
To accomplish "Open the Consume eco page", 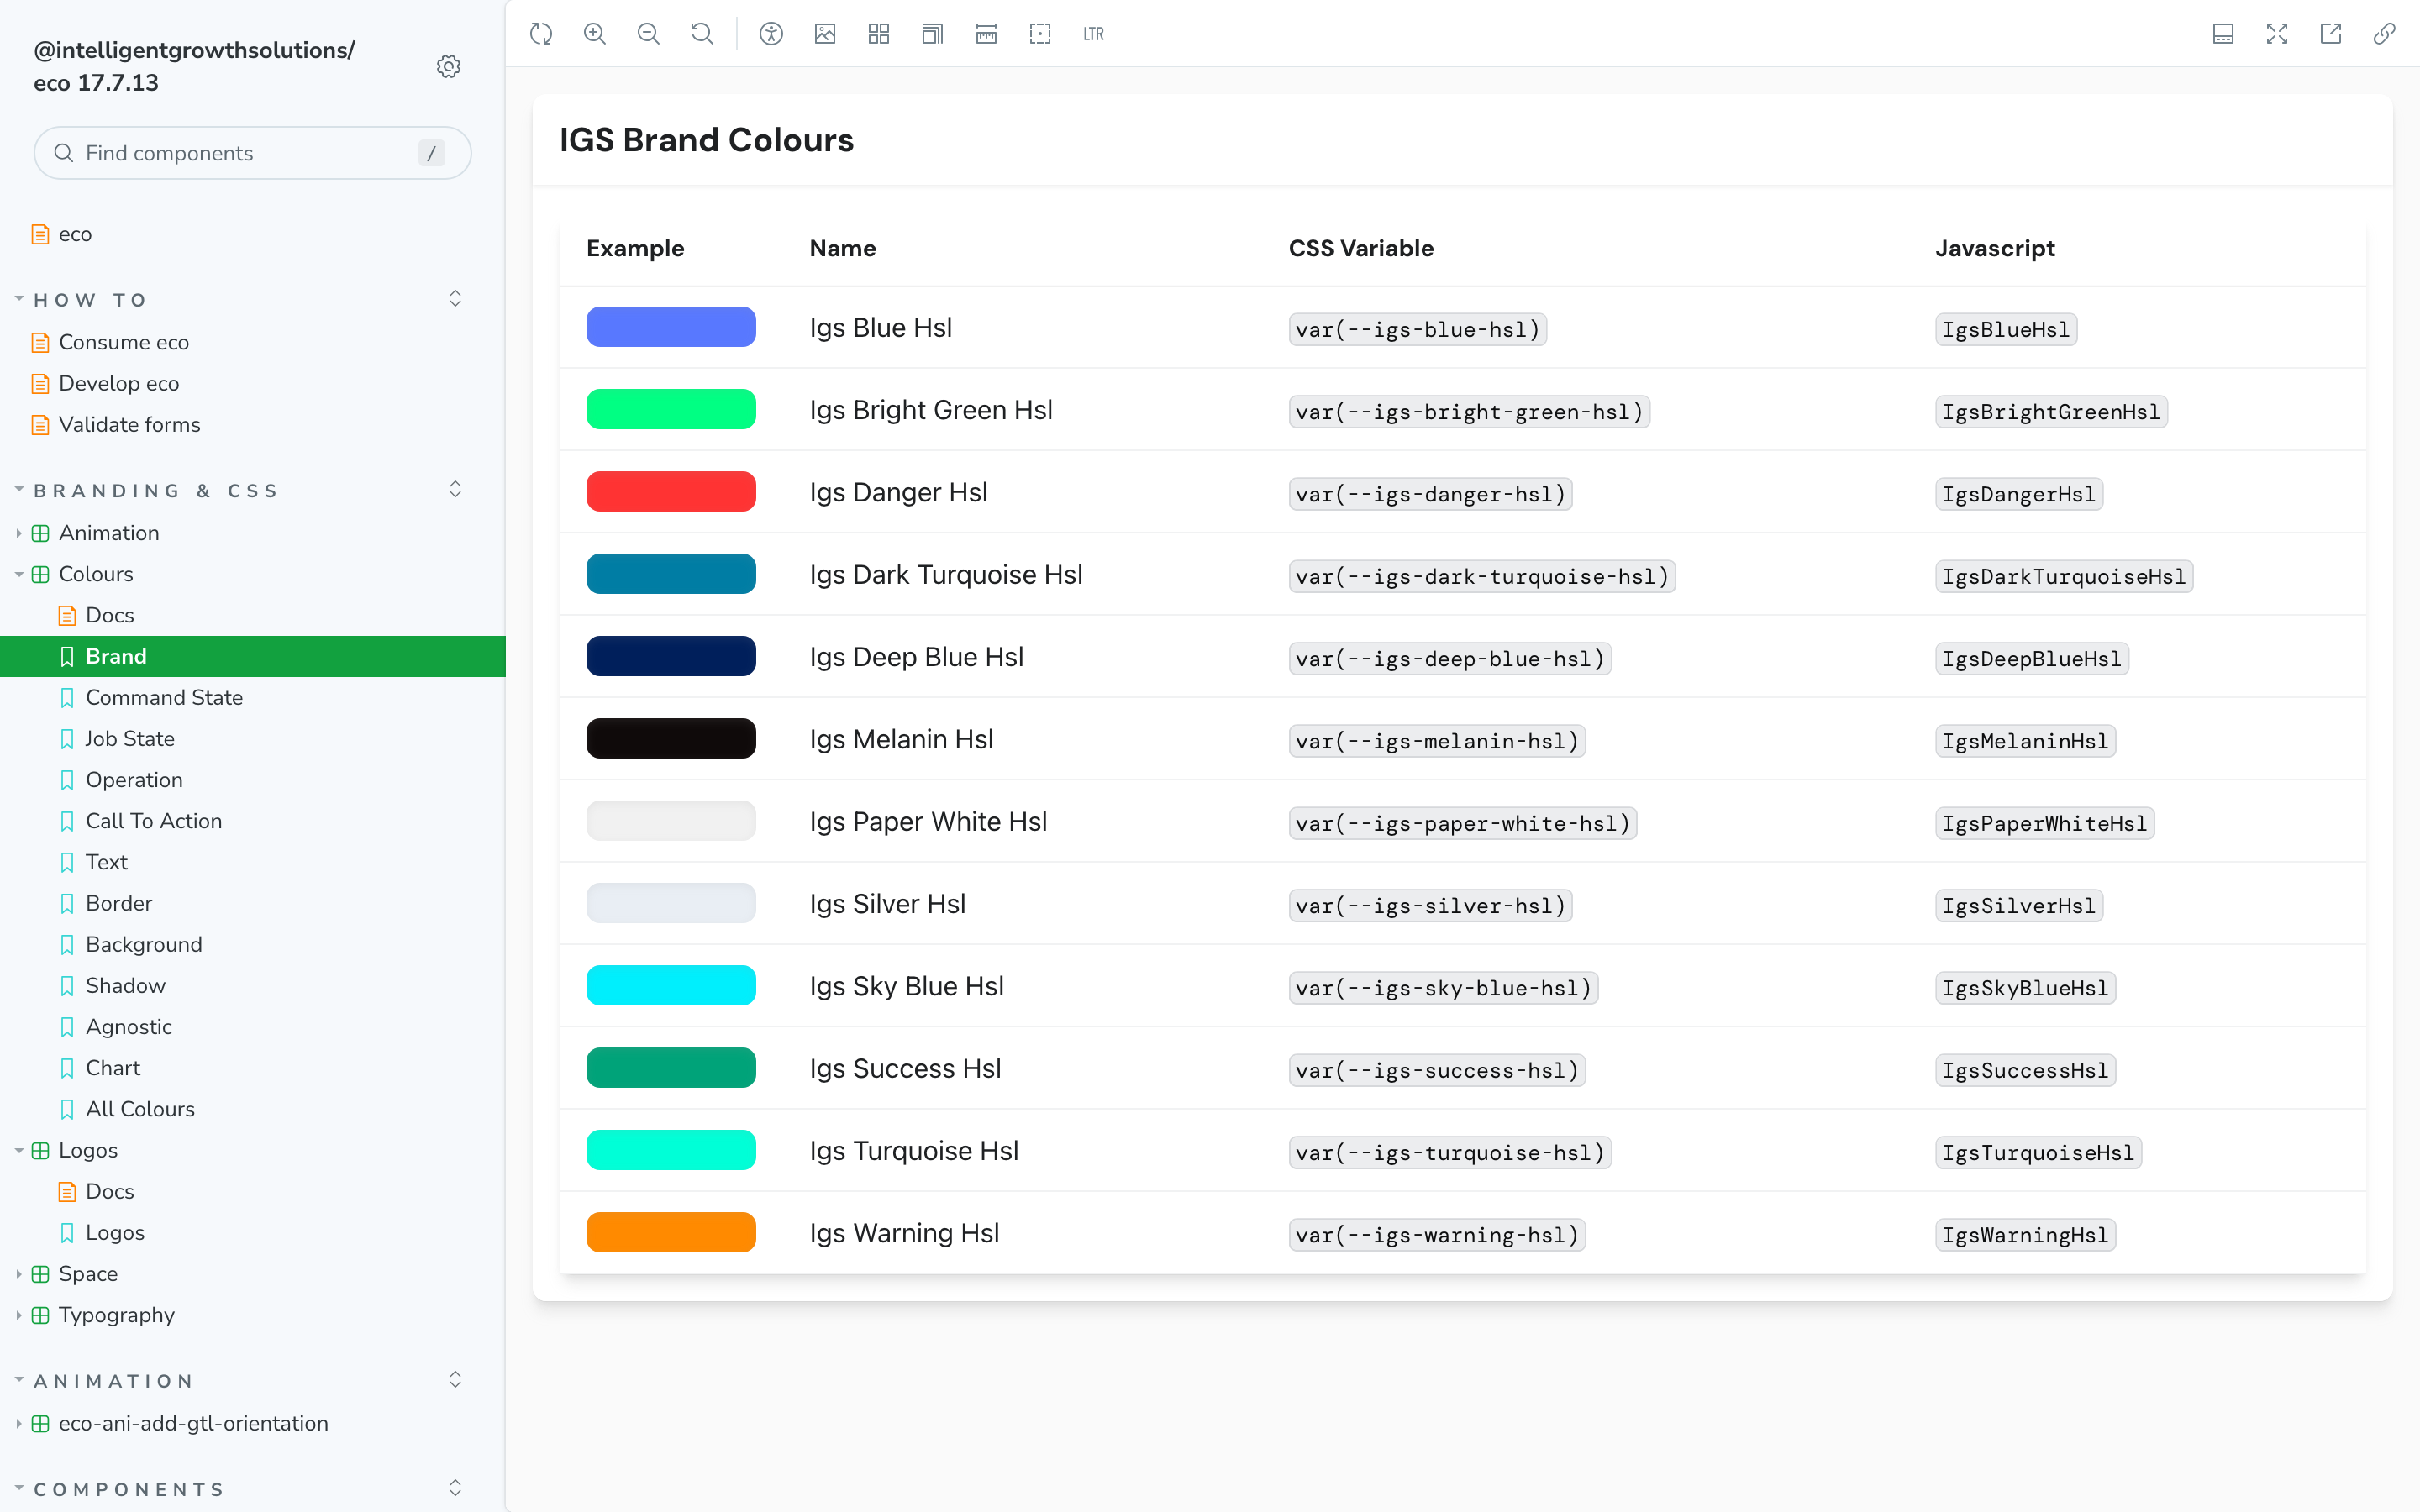I will 124,342.
